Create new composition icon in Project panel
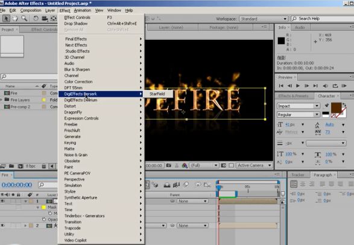Screen dimensions: 354x245 [x=21, y=166]
